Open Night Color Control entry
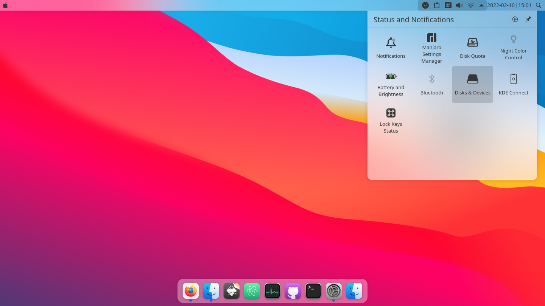The height and width of the screenshot is (306, 545). pos(514,48)
